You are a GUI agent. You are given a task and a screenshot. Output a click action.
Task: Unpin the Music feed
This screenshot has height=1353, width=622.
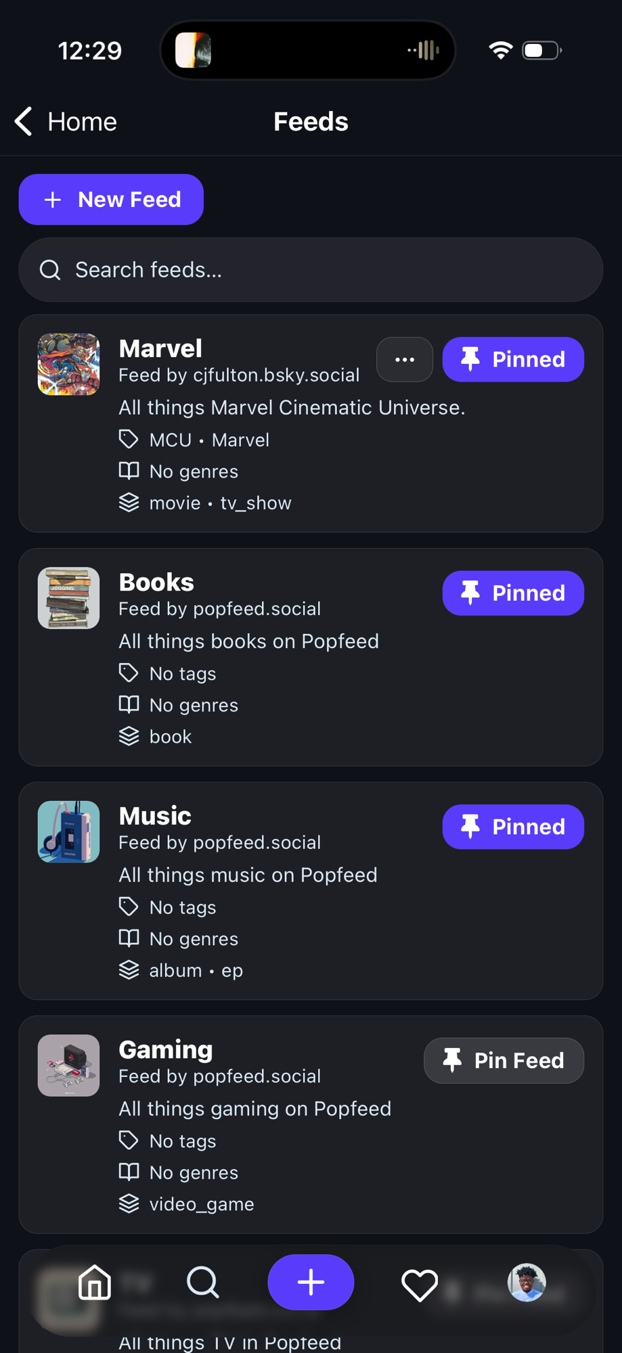coord(513,827)
